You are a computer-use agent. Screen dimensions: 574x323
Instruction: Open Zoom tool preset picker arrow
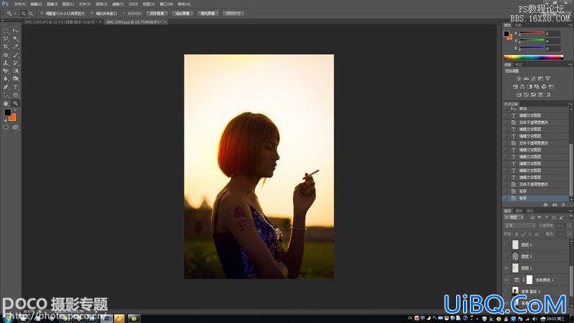pos(15,14)
